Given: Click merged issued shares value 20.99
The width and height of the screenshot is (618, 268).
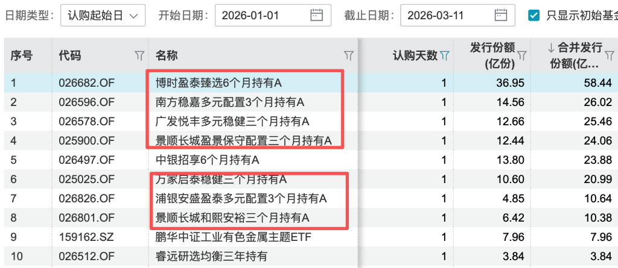Looking at the screenshot, I should [x=599, y=179].
